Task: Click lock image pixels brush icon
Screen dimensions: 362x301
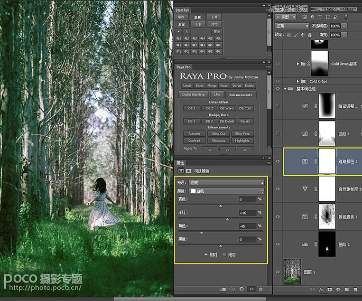Action: [296, 35]
